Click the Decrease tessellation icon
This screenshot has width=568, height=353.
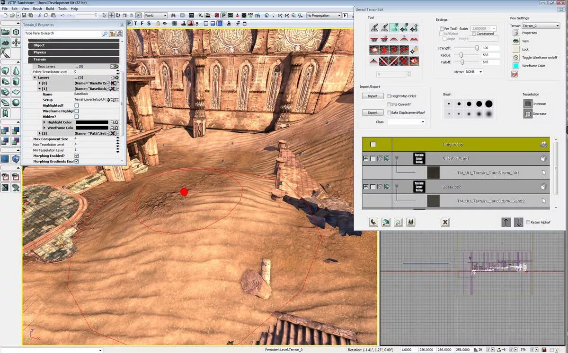click(x=528, y=114)
